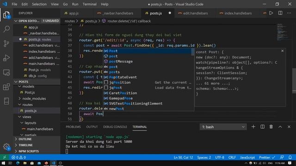Open the Terminal menu
This screenshot has width=296, height=166.
89,4
